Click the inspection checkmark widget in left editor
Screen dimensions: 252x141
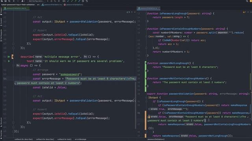[x=128, y=12]
